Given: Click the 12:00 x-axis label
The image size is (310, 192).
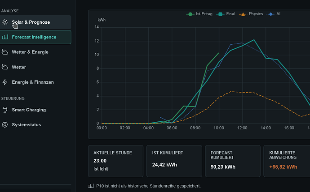Looking at the screenshot, I should pos(242,128).
